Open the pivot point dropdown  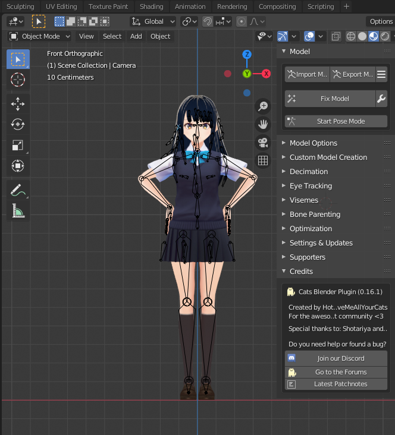(x=189, y=21)
